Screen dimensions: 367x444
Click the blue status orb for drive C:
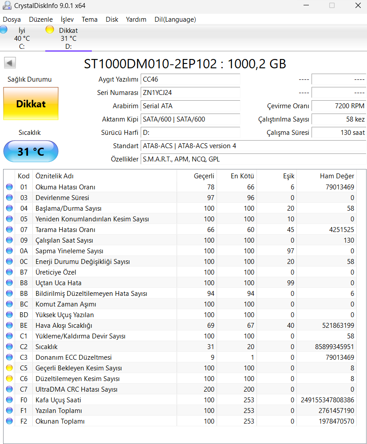click(x=4, y=30)
